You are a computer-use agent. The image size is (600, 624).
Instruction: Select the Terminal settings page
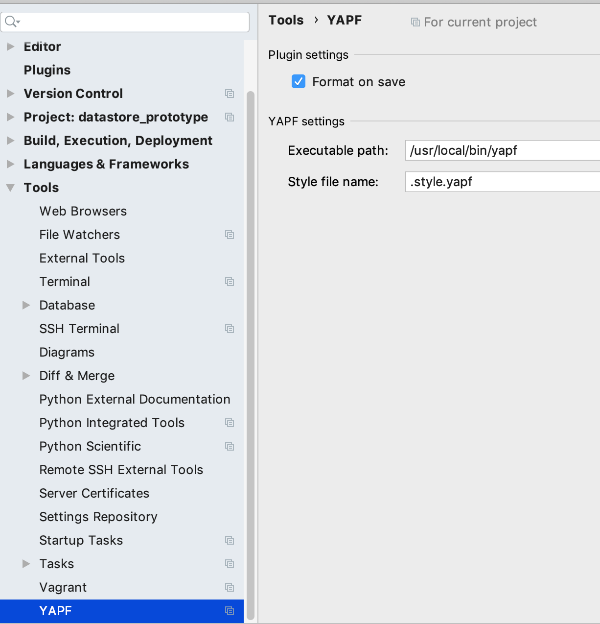coord(65,282)
